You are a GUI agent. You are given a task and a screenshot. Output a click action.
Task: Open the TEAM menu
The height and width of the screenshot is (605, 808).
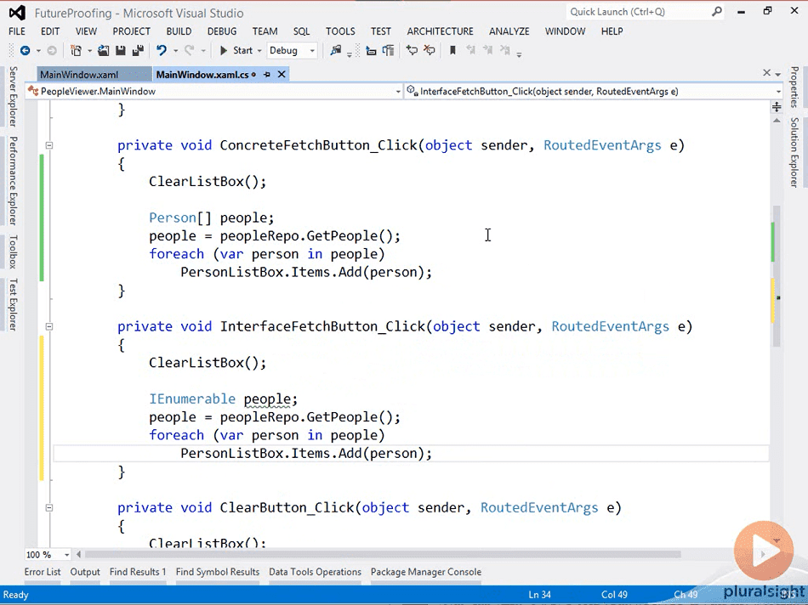click(x=265, y=31)
